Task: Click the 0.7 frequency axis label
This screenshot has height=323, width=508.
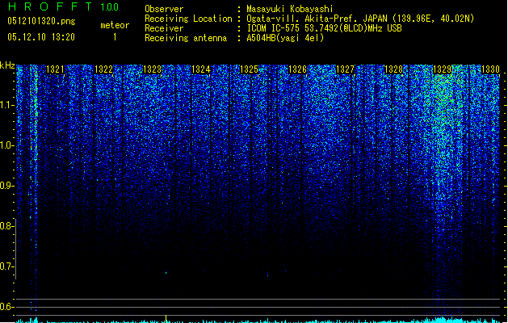Action: 6,266
